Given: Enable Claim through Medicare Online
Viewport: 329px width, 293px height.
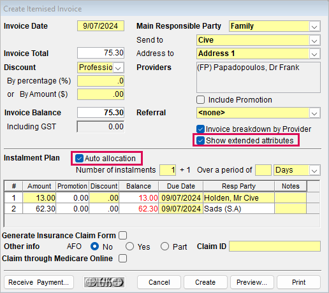Looking at the screenshot, I should tap(123, 259).
